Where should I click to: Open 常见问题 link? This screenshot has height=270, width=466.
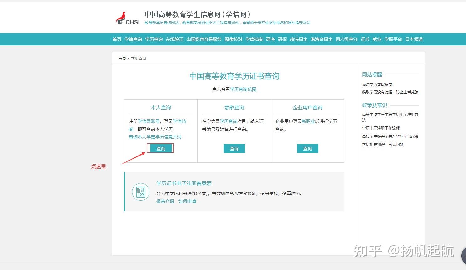[x=396, y=145]
